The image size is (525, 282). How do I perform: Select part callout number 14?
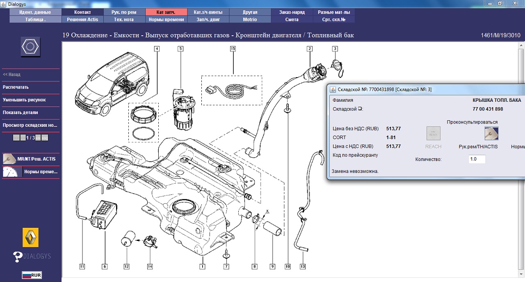point(150,266)
